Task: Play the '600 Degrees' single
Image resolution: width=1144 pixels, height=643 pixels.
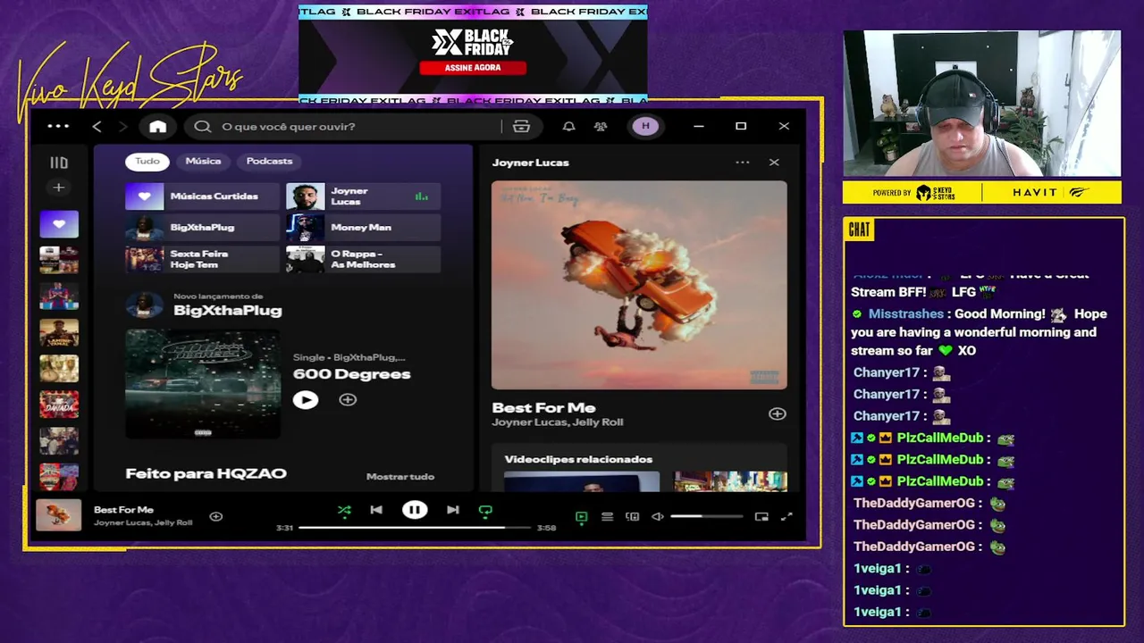Action: 305,400
